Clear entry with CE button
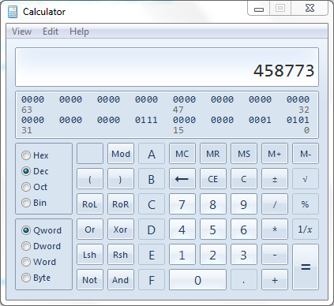This screenshot has width=334, height=306. point(213,179)
